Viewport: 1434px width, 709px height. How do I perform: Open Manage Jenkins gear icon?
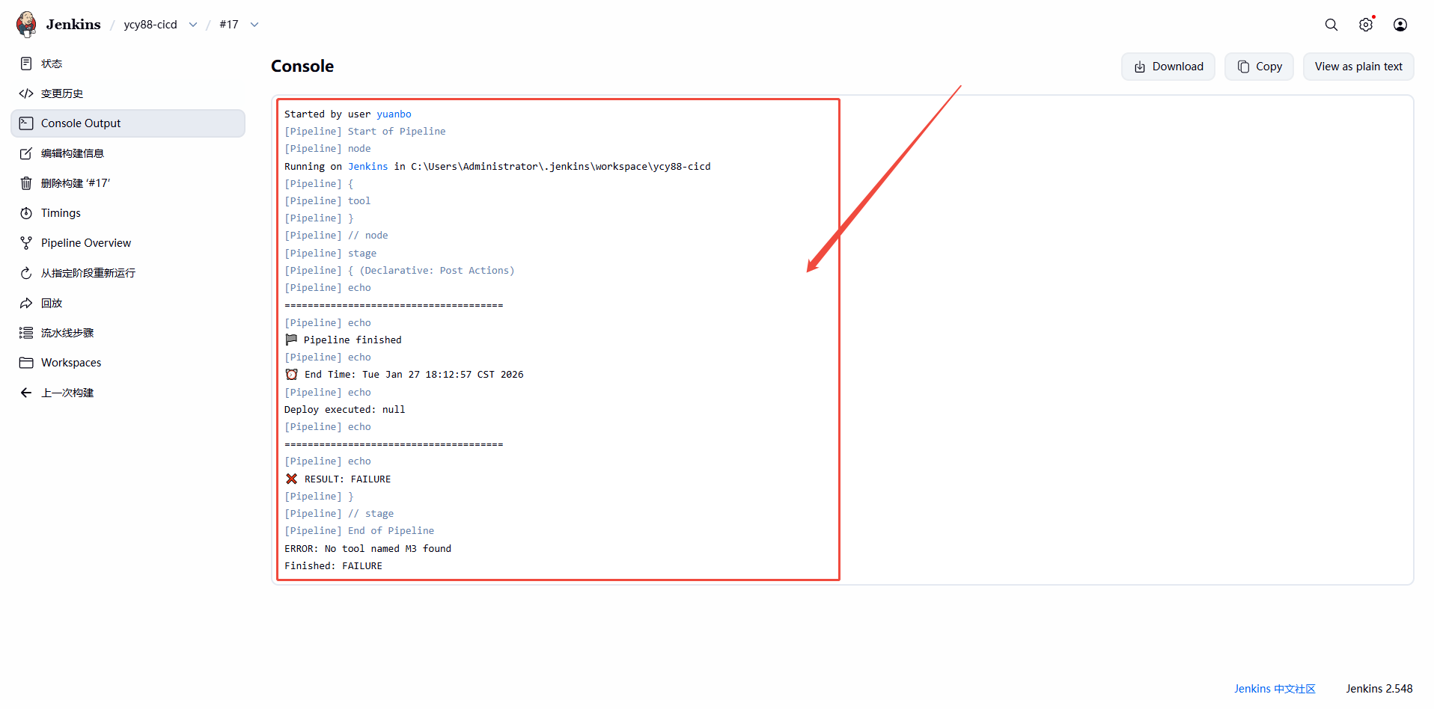pos(1366,25)
